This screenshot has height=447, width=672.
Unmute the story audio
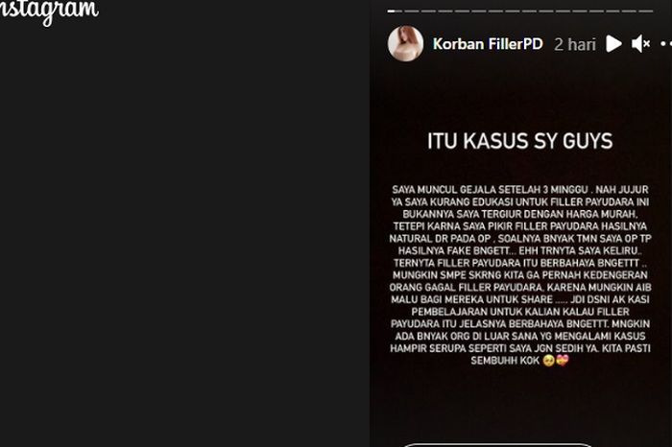tap(641, 44)
